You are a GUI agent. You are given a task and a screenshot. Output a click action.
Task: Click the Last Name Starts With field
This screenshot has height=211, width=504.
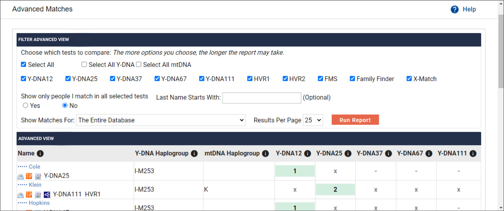point(262,98)
